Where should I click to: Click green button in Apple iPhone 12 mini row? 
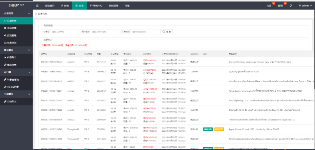(x=208, y=129)
